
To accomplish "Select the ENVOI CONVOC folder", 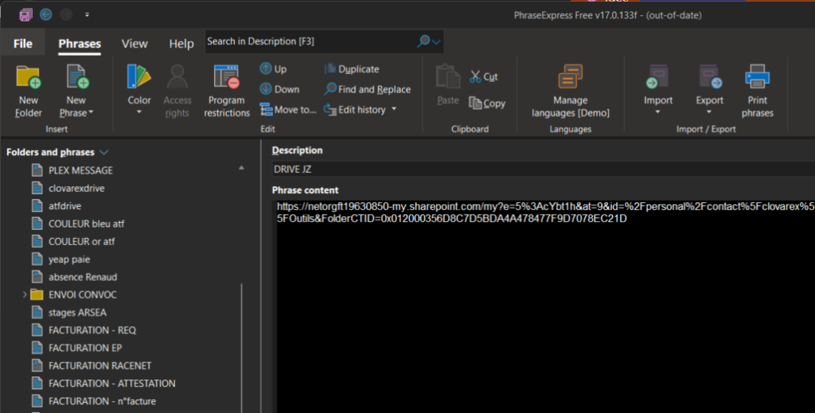I will (82, 294).
